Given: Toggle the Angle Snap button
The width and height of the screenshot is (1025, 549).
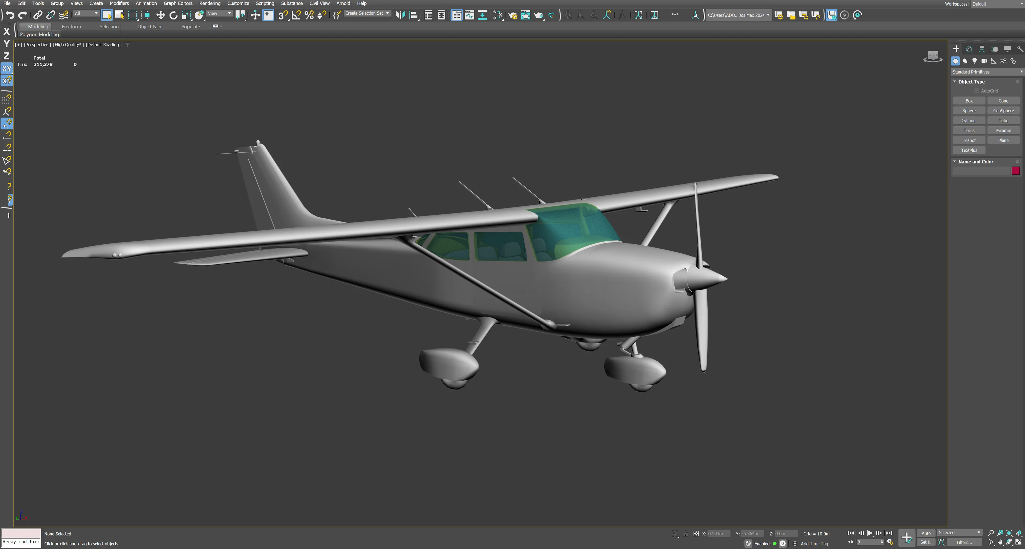Looking at the screenshot, I should [x=296, y=15].
